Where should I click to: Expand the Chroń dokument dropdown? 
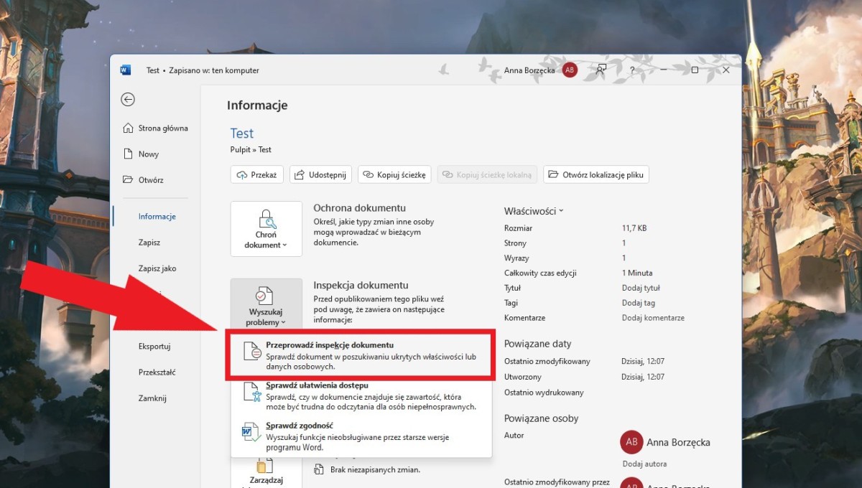coord(266,228)
